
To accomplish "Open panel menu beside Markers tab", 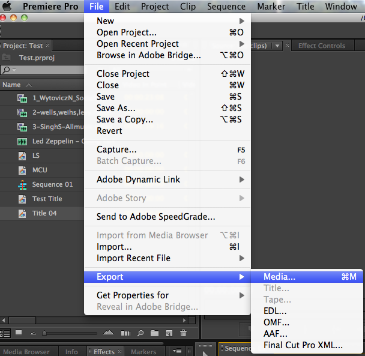I will click(x=177, y=351).
